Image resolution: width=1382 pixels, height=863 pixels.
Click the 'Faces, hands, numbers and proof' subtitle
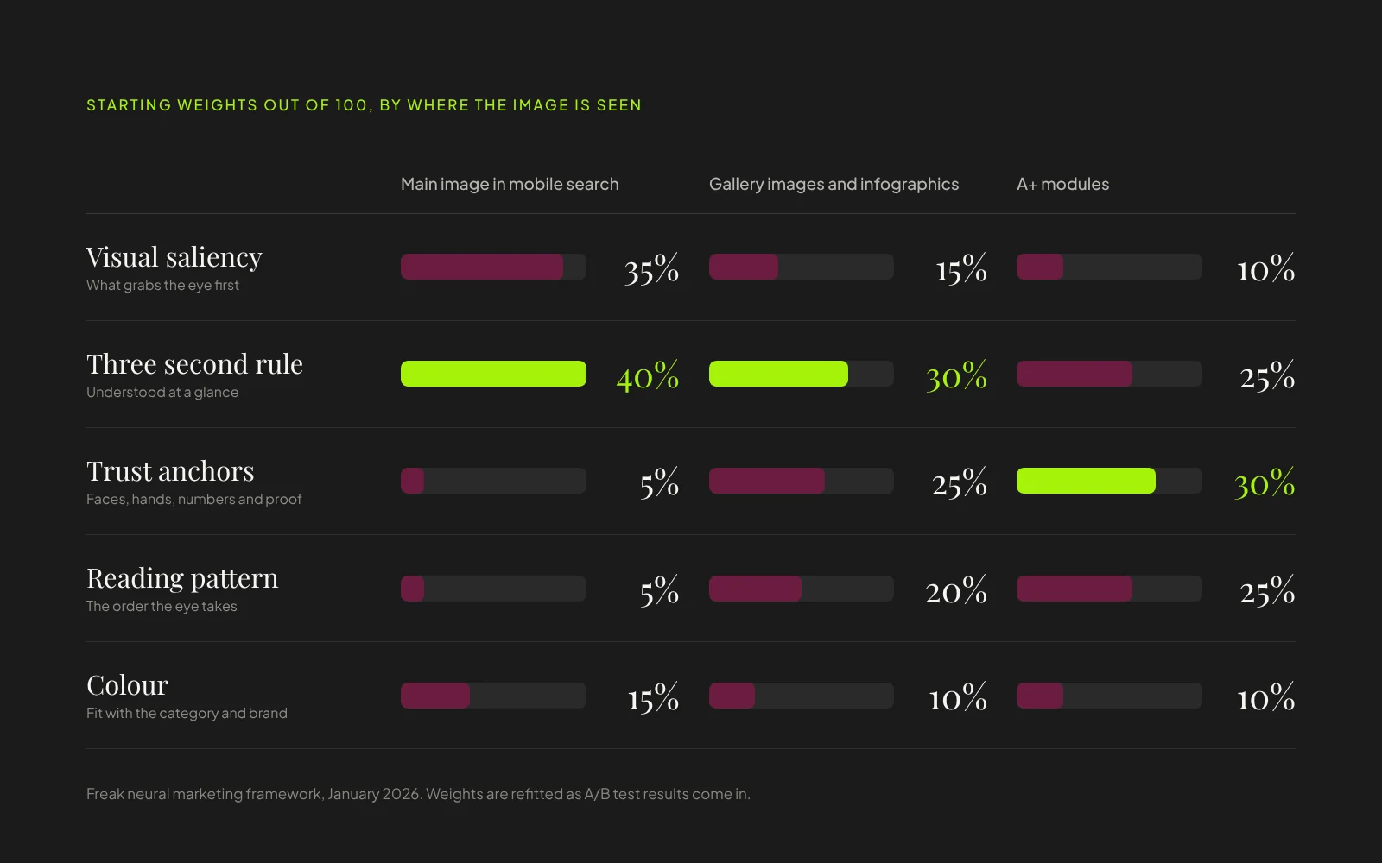[x=194, y=499]
